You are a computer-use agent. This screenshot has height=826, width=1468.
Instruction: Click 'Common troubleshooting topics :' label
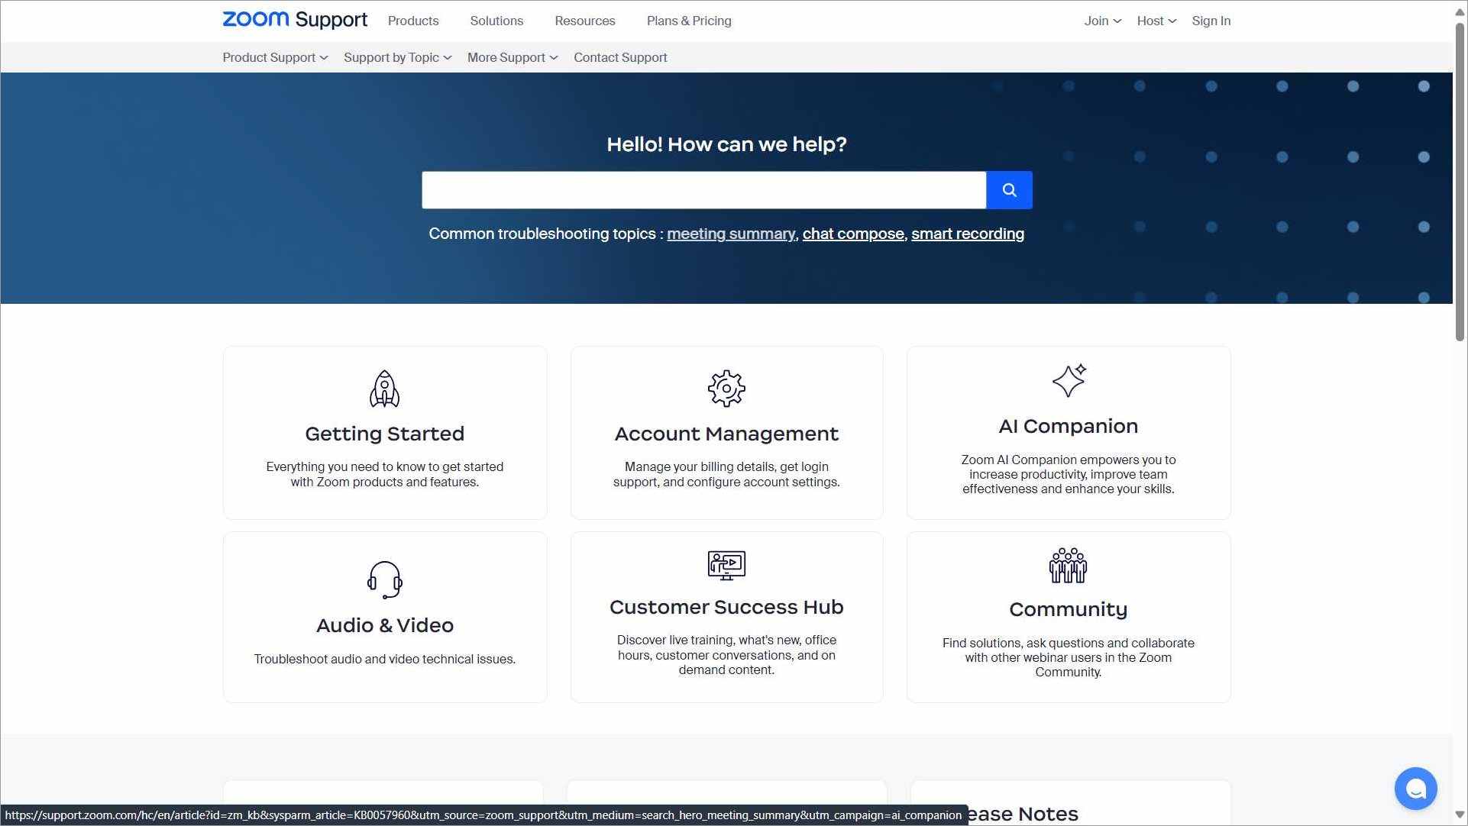pyautogui.click(x=546, y=234)
